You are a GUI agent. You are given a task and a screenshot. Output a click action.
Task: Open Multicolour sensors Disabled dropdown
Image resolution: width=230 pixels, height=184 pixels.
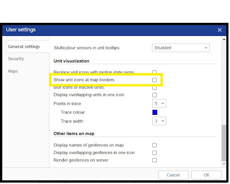[181, 48]
